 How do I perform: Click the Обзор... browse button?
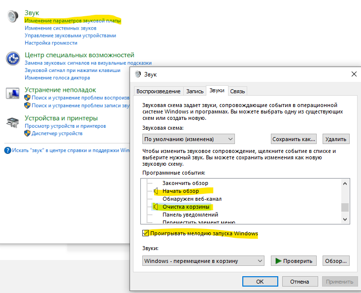(336, 261)
